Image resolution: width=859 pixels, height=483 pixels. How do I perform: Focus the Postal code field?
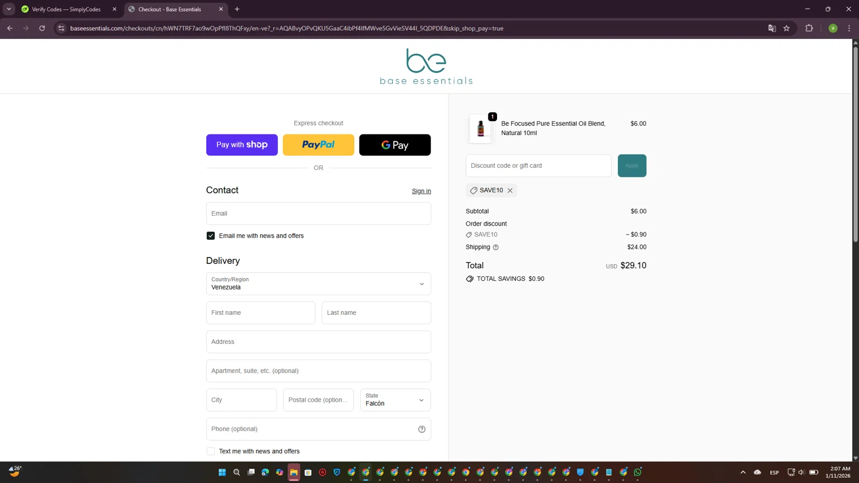click(x=318, y=400)
